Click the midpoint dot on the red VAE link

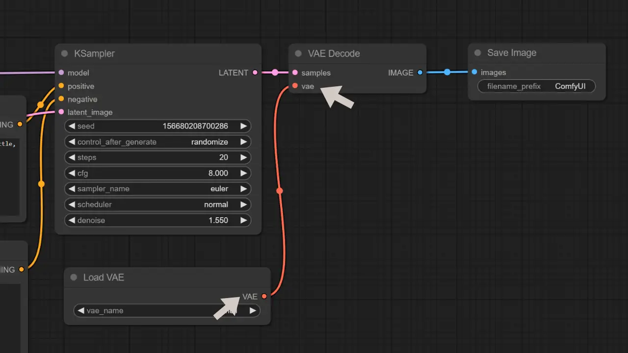tap(280, 190)
